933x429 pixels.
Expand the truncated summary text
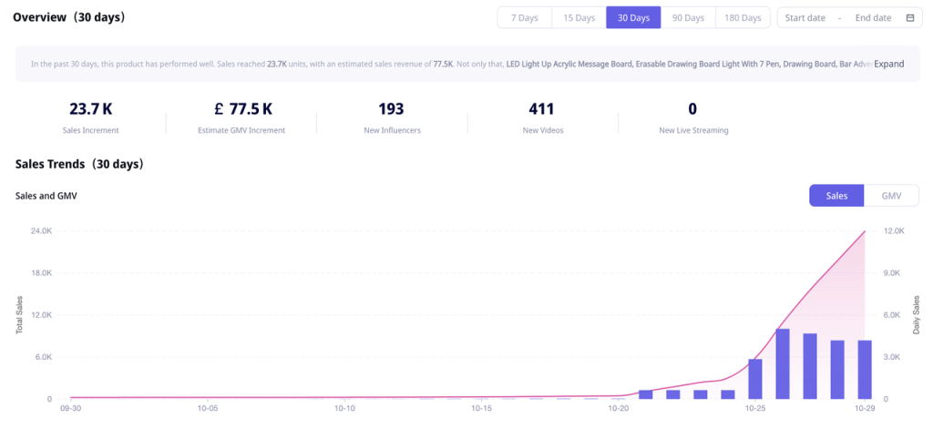[x=889, y=65]
